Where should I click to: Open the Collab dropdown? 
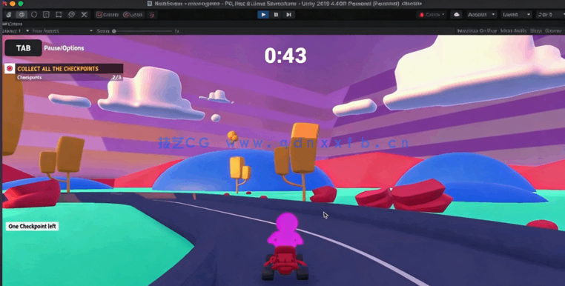[x=432, y=15]
